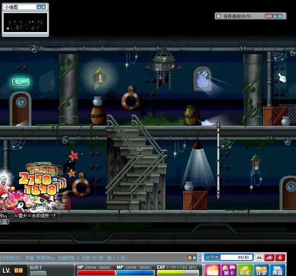Click the red cloud icon button
Image resolution: width=296 pixels, height=276 pixels.
click(x=269, y=257)
